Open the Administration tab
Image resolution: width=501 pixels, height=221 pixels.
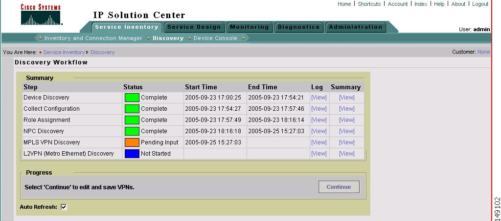pyautogui.click(x=356, y=27)
